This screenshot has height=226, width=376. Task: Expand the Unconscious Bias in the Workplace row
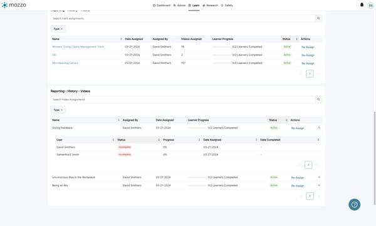[x=319, y=177]
